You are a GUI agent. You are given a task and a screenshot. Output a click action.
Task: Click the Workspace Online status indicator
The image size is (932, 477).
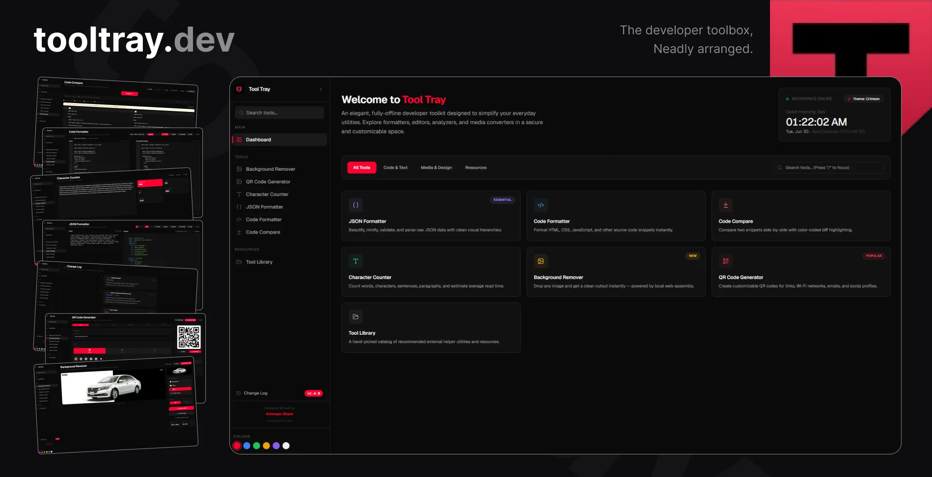pyautogui.click(x=809, y=99)
